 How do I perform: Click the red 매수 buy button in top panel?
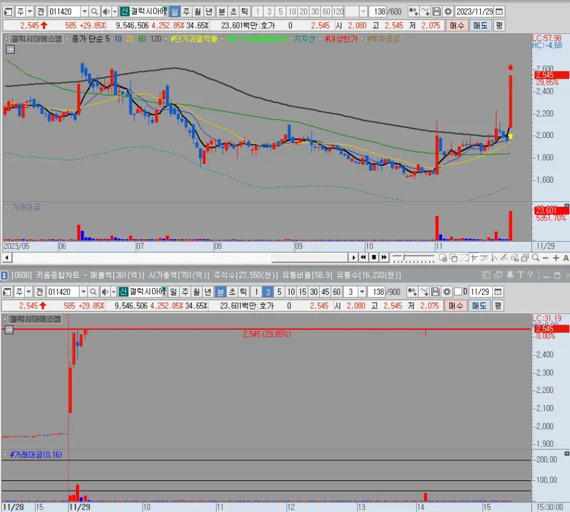coord(457,25)
